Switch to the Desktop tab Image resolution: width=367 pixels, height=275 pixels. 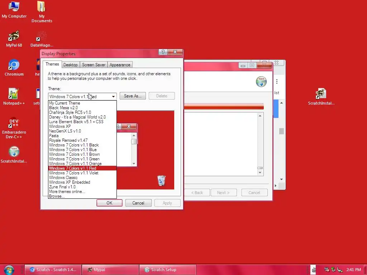point(71,65)
